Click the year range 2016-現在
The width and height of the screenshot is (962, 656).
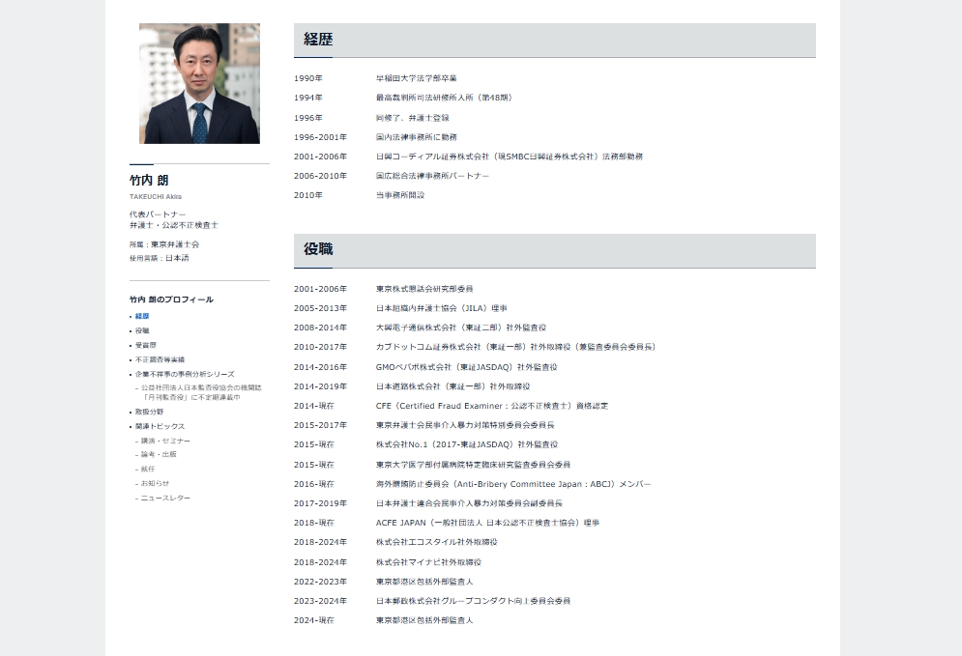[314, 484]
